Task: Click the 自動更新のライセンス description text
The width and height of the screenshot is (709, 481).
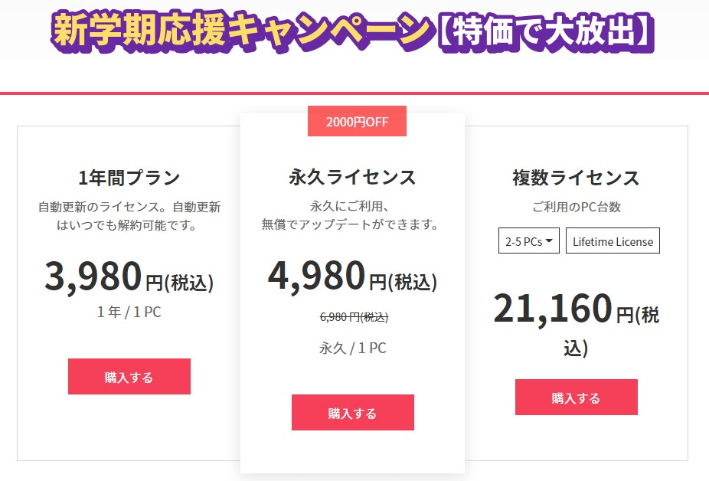Action: [x=129, y=215]
